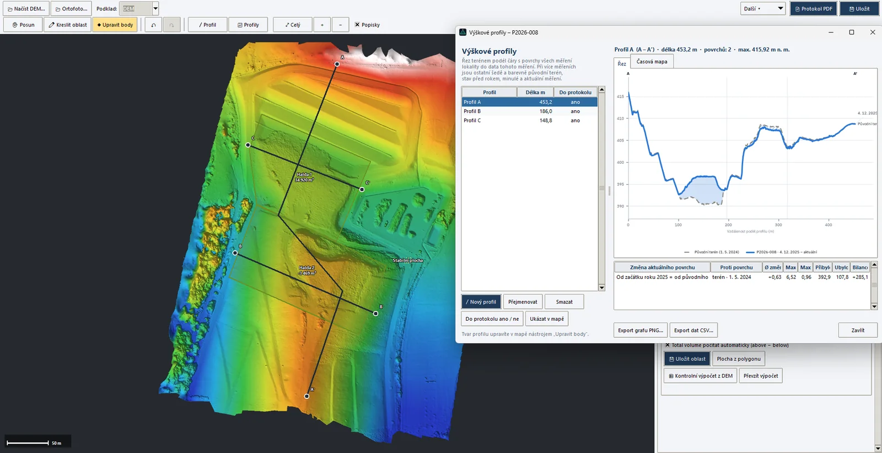
Task: Click Plocha z polygonu button
Action: tap(739, 359)
